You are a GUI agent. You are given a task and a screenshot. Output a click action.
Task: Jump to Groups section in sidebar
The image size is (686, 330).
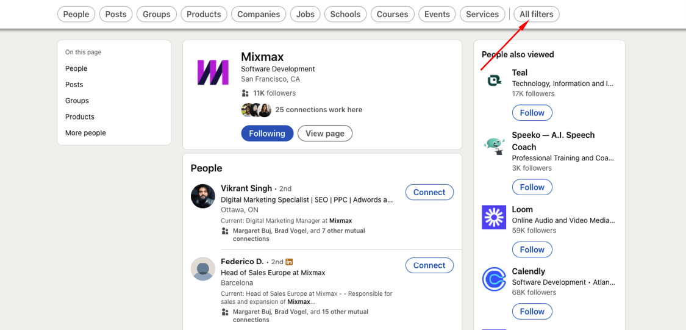tap(77, 101)
